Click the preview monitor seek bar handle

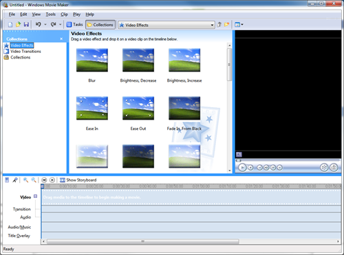click(x=239, y=160)
